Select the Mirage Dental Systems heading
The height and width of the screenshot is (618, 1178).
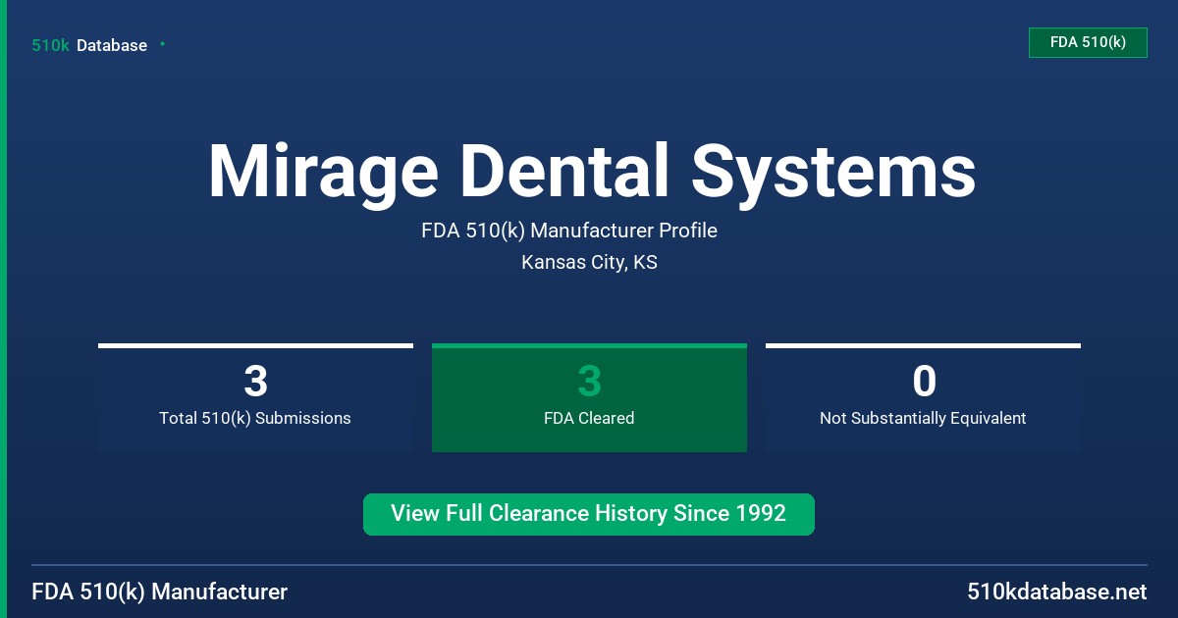592,172
